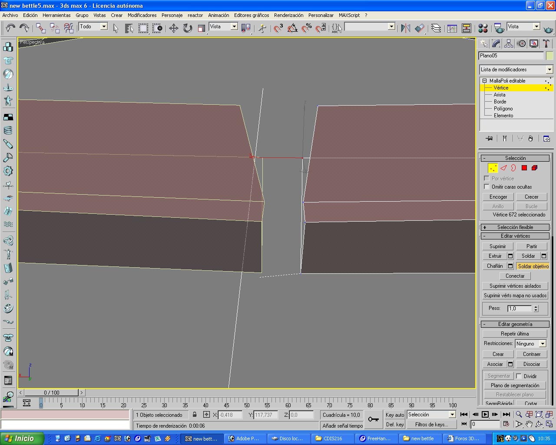
Task: Click the Conectar button
Action: pyautogui.click(x=515, y=276)
